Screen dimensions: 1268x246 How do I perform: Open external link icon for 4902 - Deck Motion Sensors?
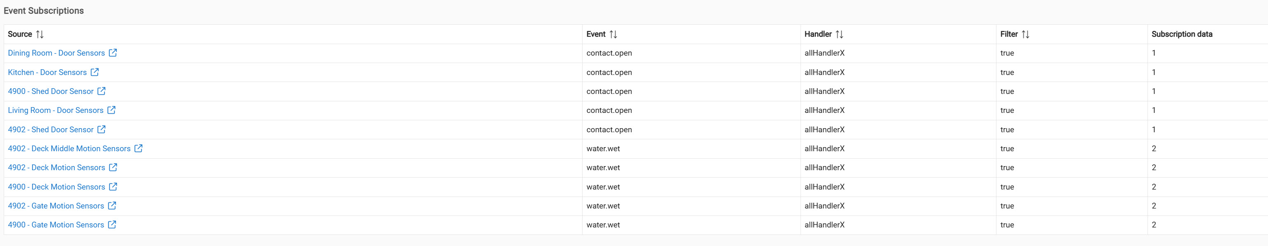[x=113, y=167]
